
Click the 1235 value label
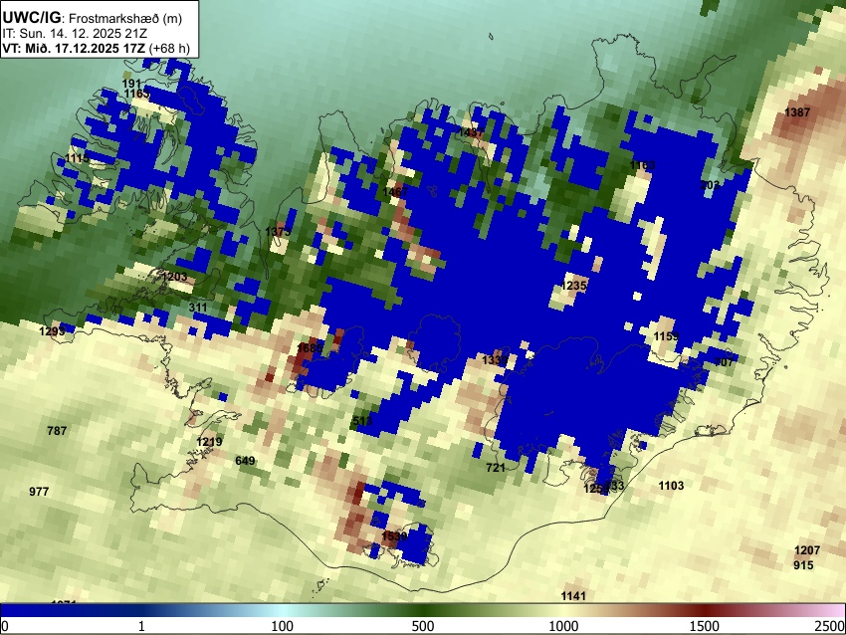tap(574, 286)
